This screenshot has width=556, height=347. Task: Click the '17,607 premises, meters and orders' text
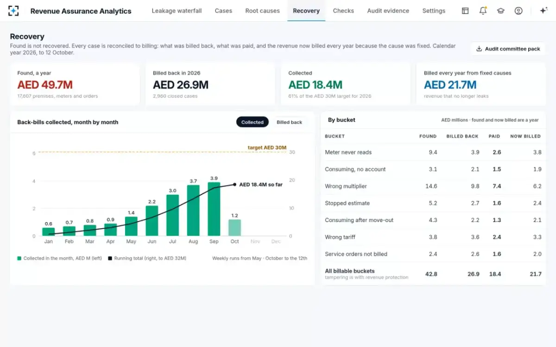pyautogui.click(x=58, y=96)
